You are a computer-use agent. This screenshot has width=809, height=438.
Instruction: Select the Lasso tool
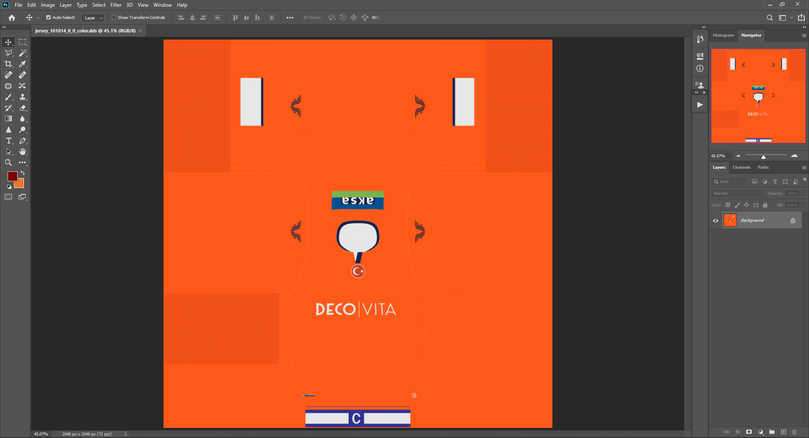coord(8,53)
